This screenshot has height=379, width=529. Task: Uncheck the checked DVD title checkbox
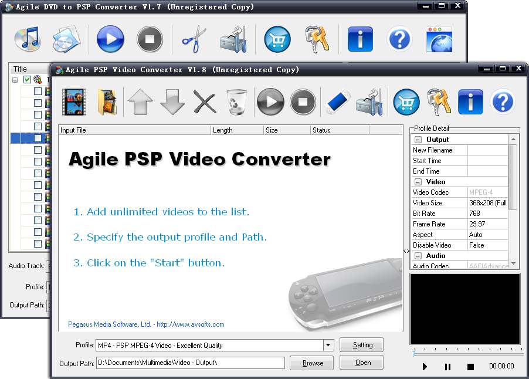point(28,80)
